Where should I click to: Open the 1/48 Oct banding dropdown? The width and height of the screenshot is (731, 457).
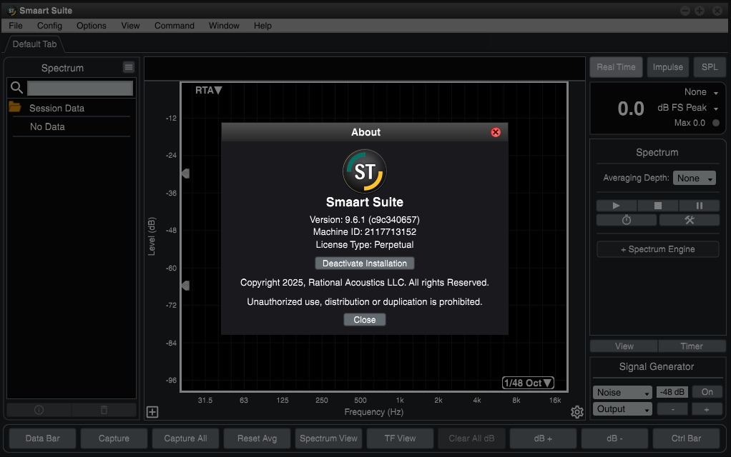[x=528, y=383]
